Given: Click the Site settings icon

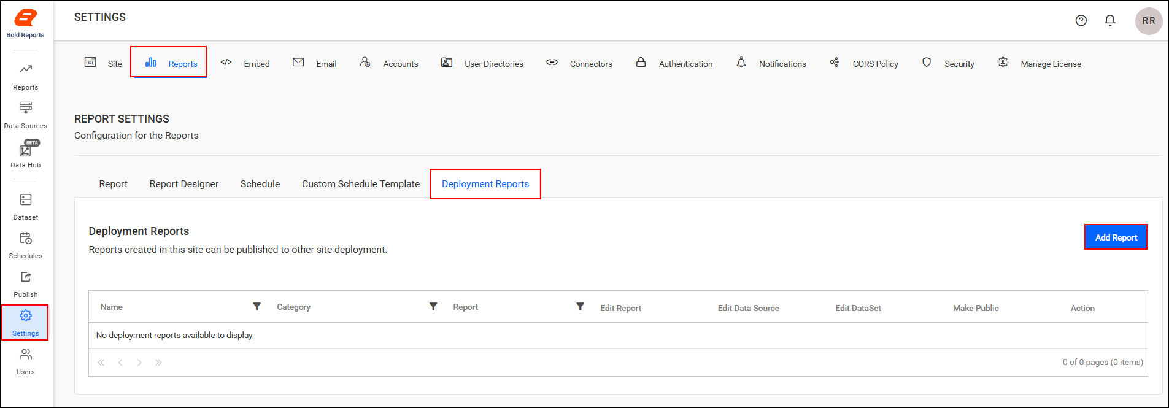Looking at the screenshot, I should [x=90, y=62].
